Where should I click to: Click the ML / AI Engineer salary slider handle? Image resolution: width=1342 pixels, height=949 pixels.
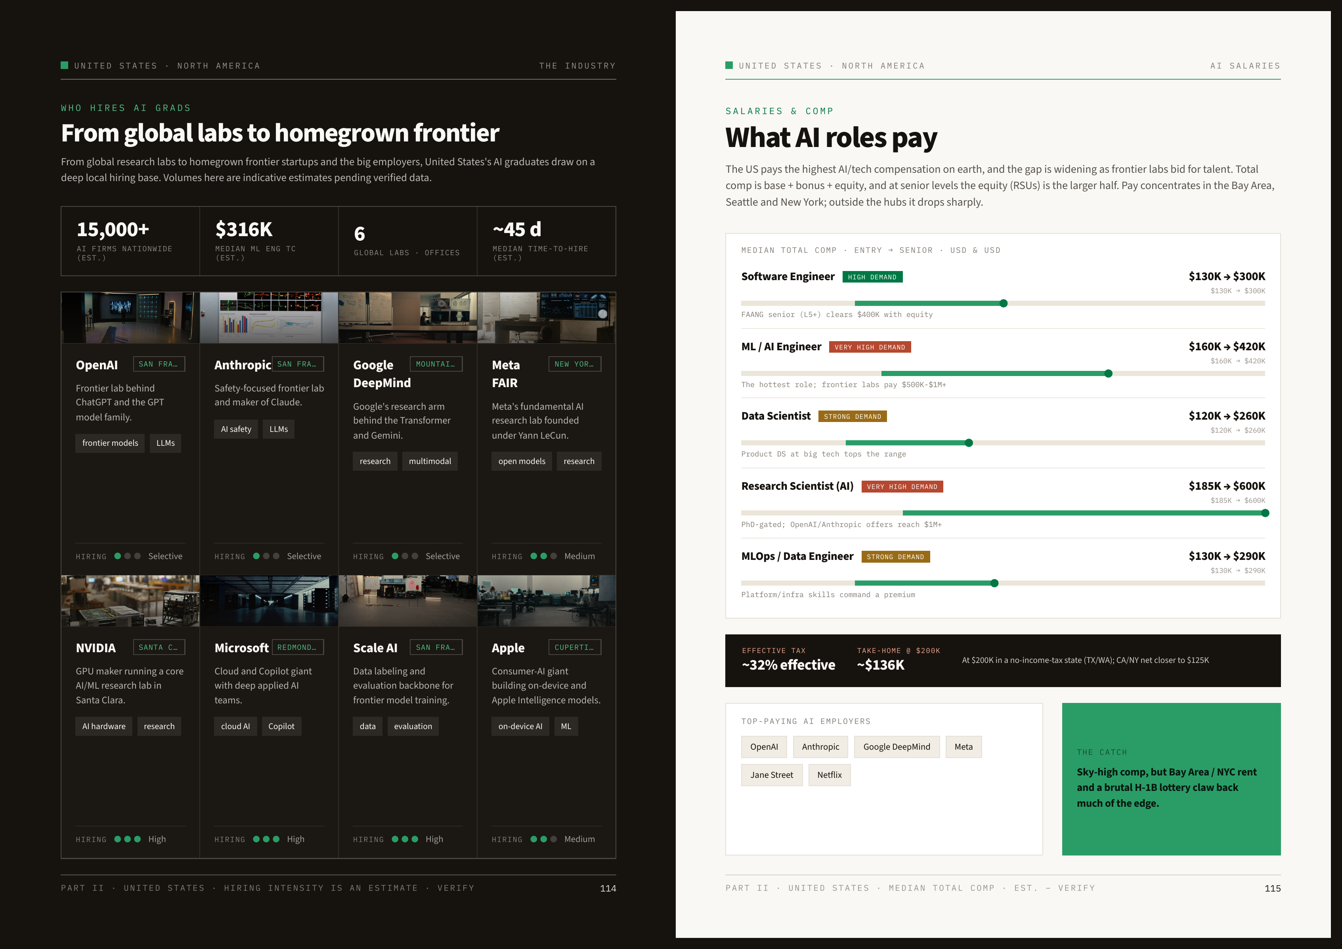(x=1108, y=373)
